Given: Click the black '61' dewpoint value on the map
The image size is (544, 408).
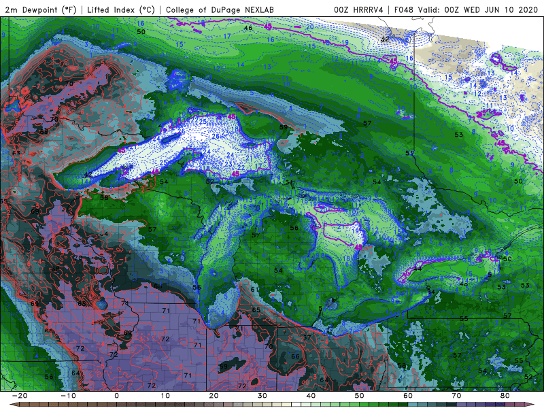Looking at the screenshot, I should tap(254, 290).
